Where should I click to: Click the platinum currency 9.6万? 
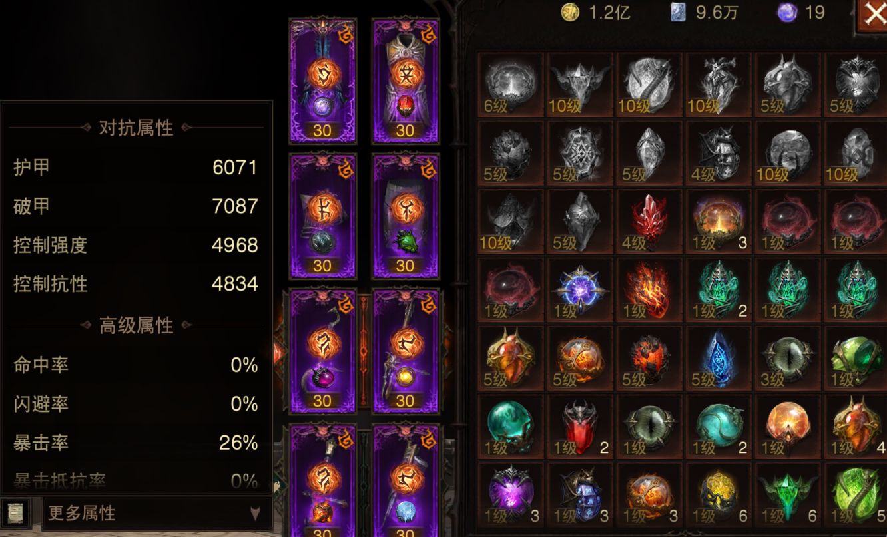click(705, 13)
